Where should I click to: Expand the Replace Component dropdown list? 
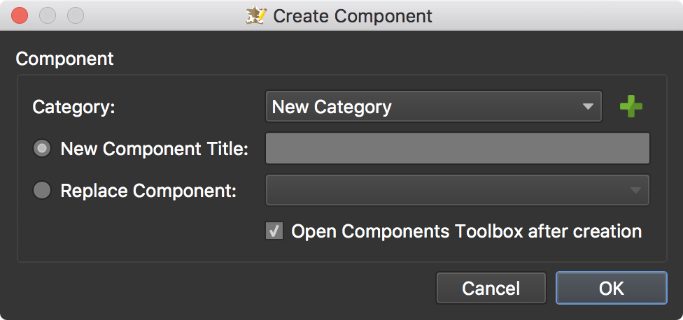click(458, 190)
